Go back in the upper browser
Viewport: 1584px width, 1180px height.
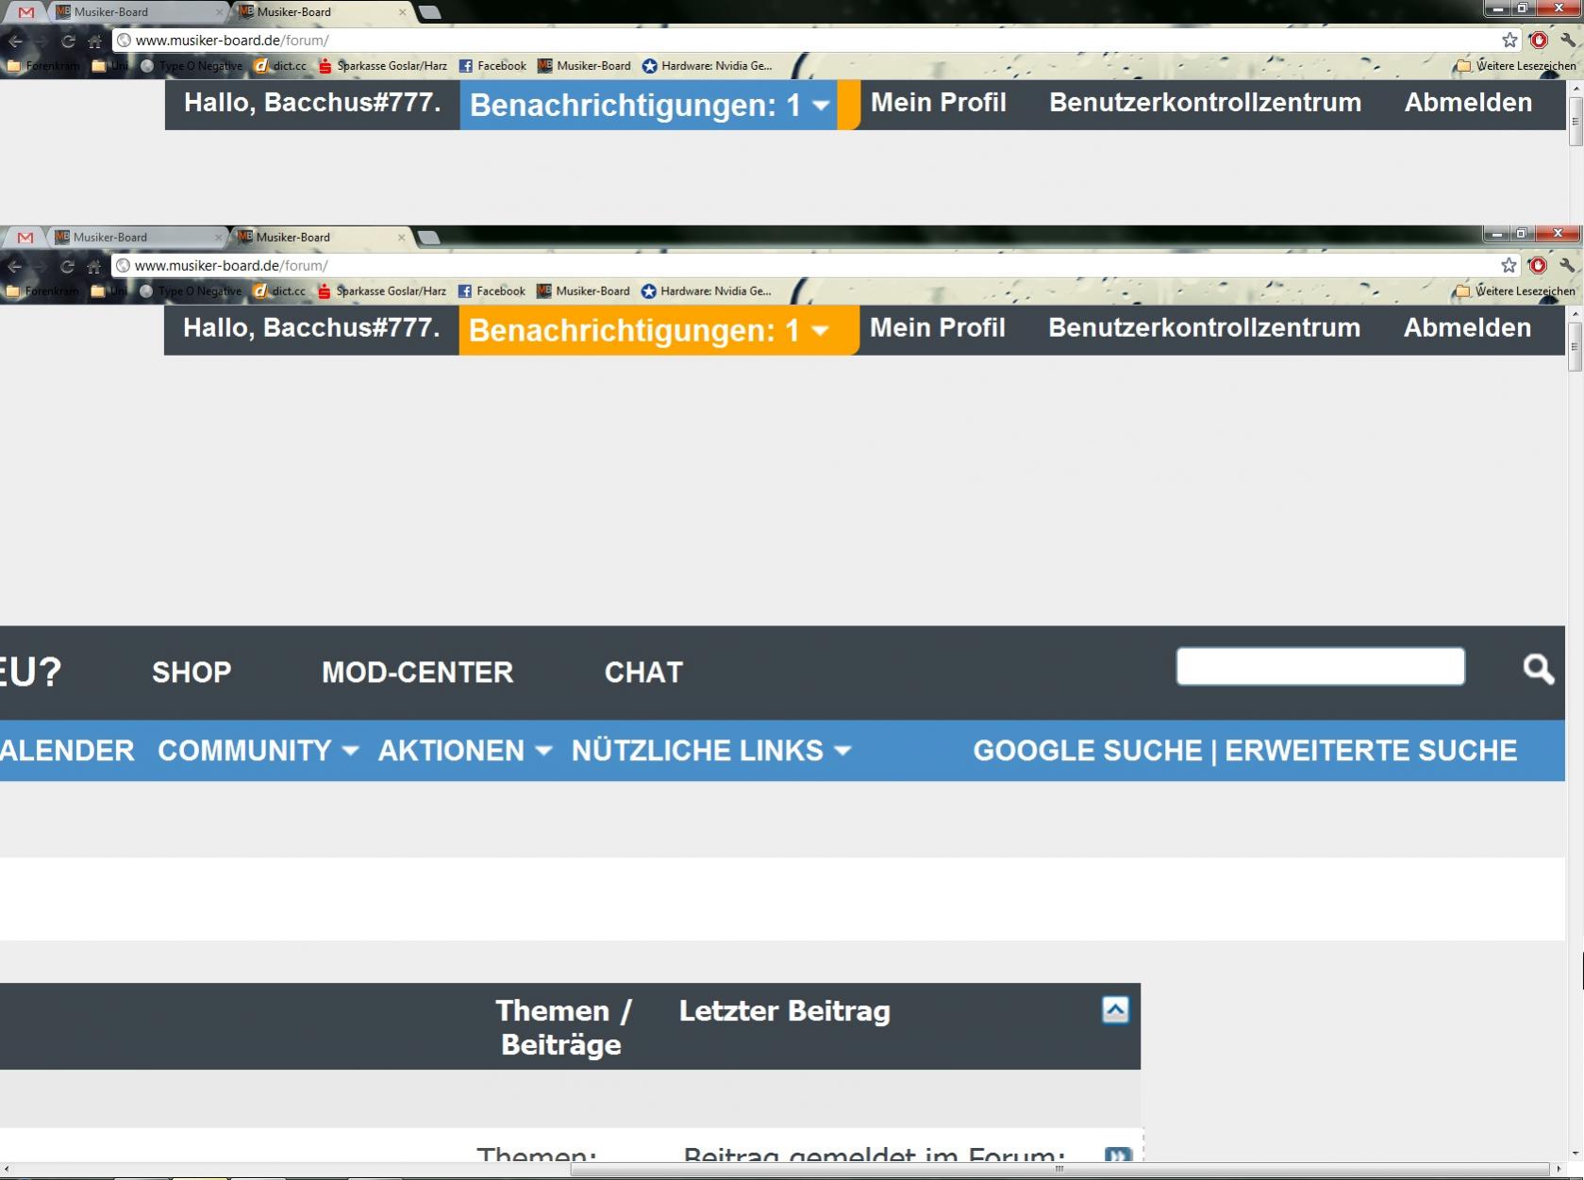point(16,41)
